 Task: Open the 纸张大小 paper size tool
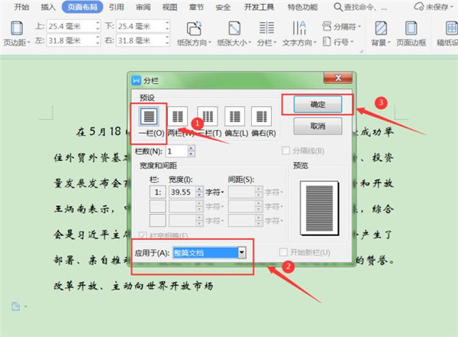234,33
